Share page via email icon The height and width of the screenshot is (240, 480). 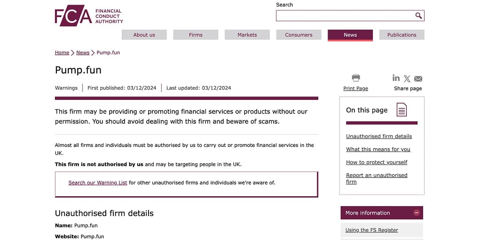(x=418, y=79)
